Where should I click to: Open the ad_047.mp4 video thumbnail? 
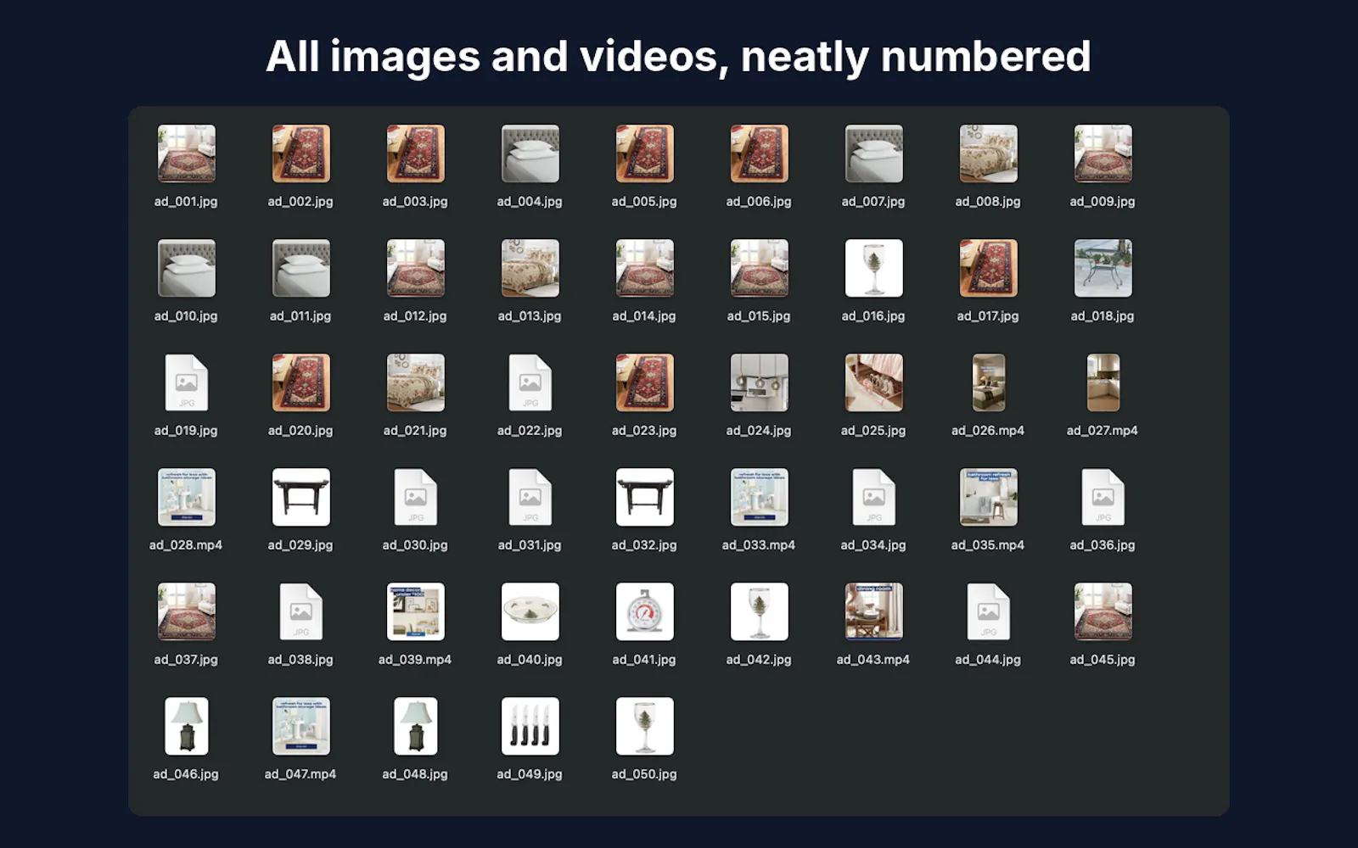click(x=300, y=726)
